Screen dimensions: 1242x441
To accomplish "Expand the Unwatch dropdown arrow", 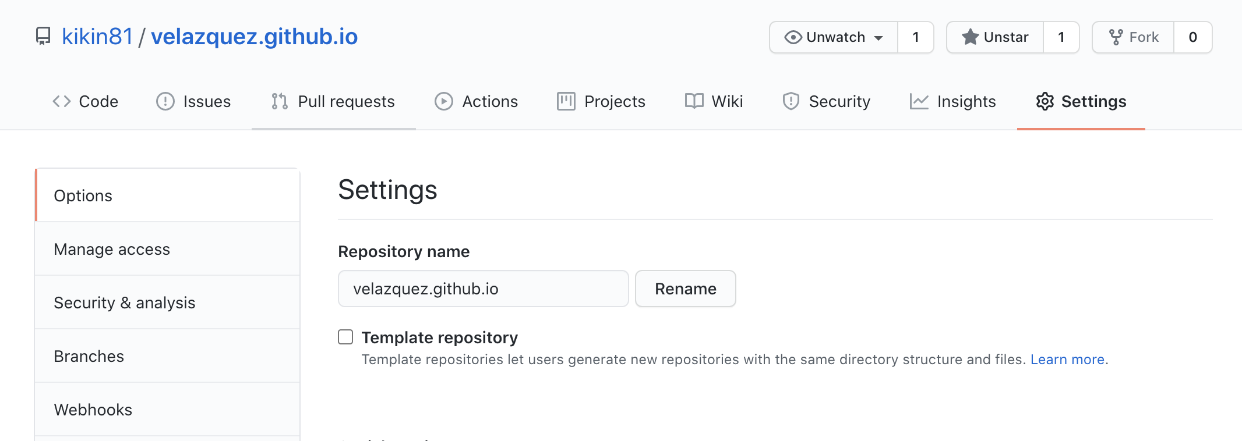I will (878, 38).
